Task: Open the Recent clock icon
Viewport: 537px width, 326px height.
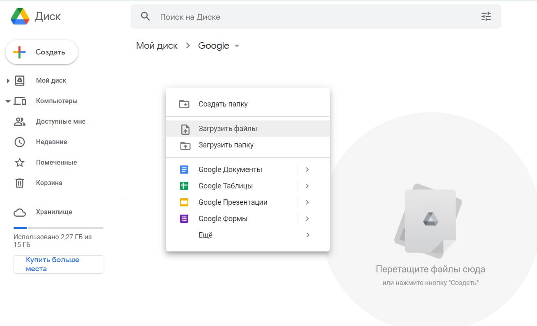Action: click(x=20, y=142)
